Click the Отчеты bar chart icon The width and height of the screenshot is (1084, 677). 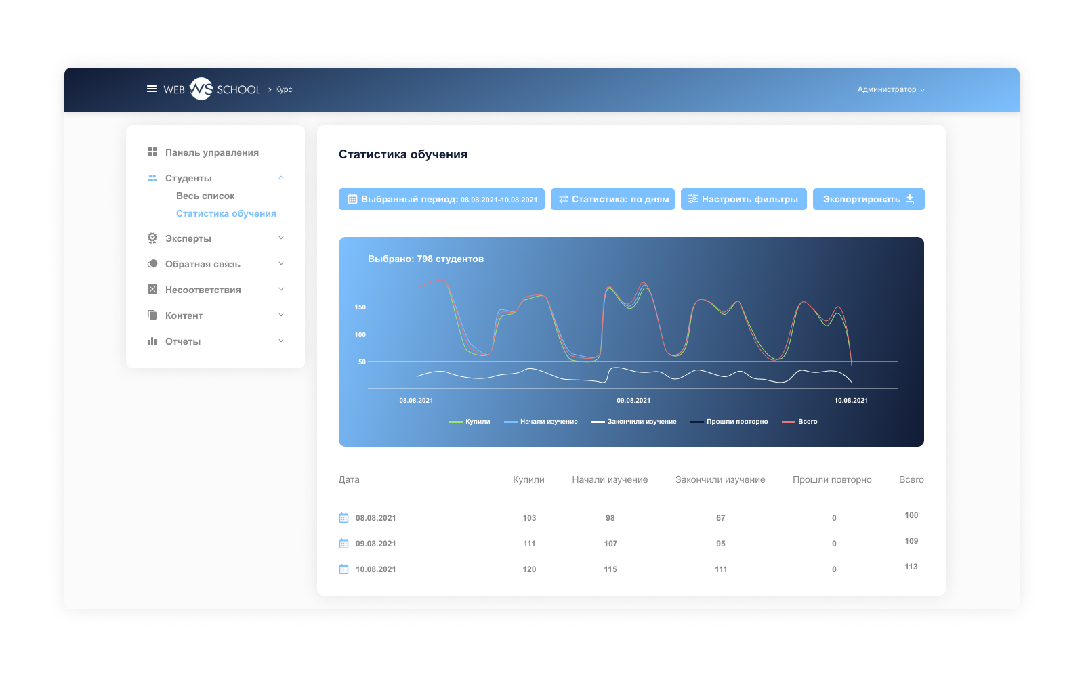click(152, 341)
